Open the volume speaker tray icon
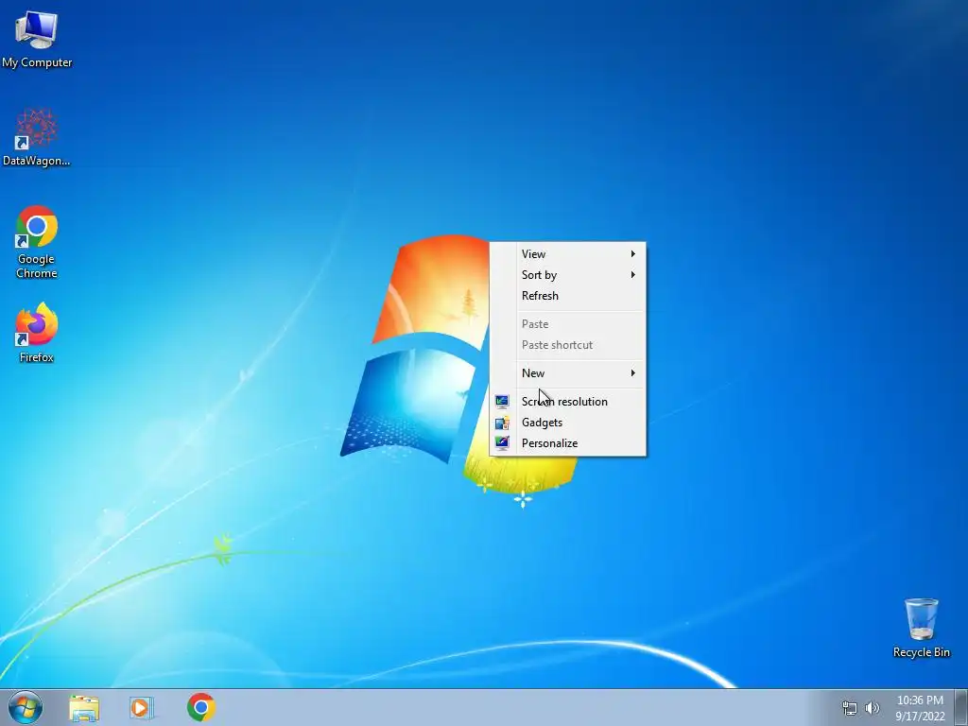This screenshot has width=968, height=726. (873, 708)
